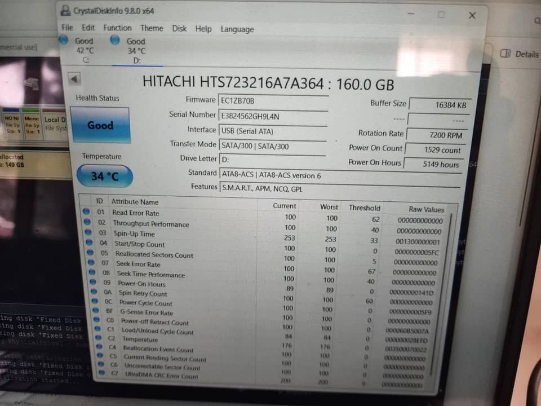Click the Buffer Size value 16384 KB
The image size is (541, 406).
[439, 105]
